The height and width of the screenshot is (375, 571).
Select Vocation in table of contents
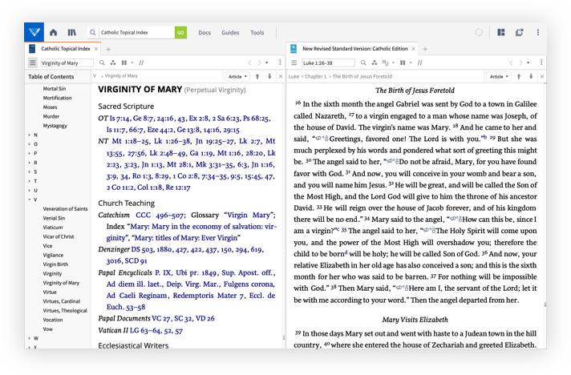pyautogui.click(x=53, y=320)
